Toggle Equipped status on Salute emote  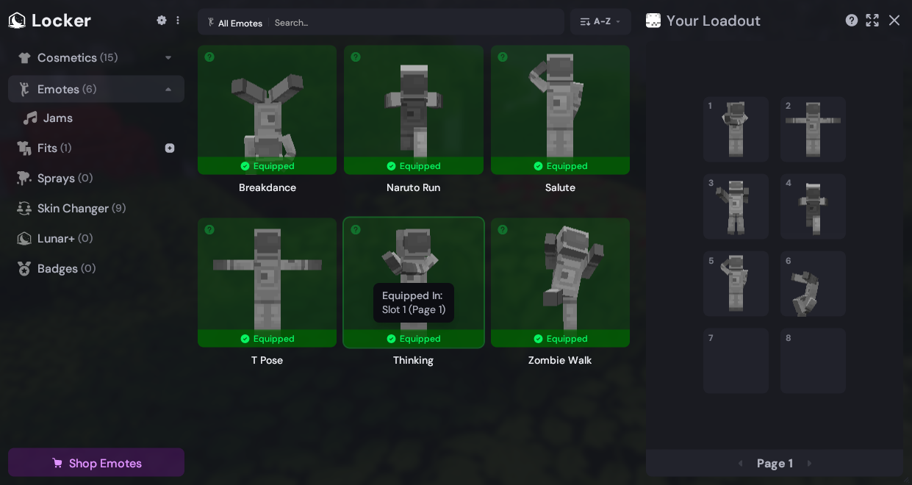561,166
